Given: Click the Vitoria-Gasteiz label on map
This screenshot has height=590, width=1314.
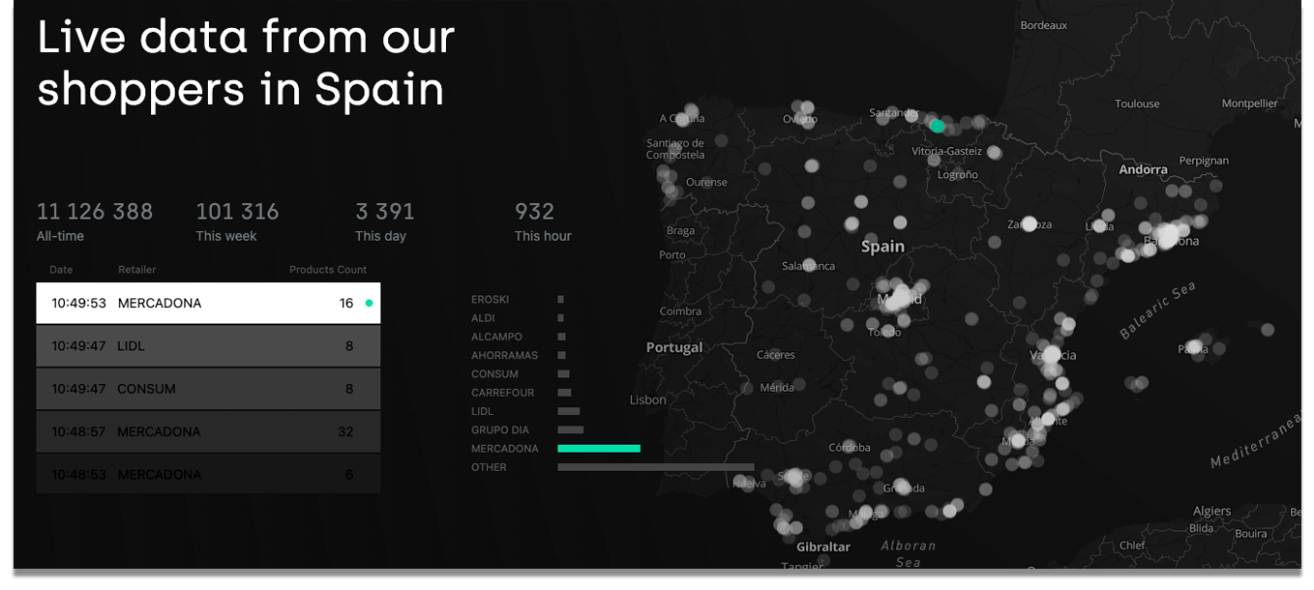Looking at the screenshot, I should click(x=947, y=152).
